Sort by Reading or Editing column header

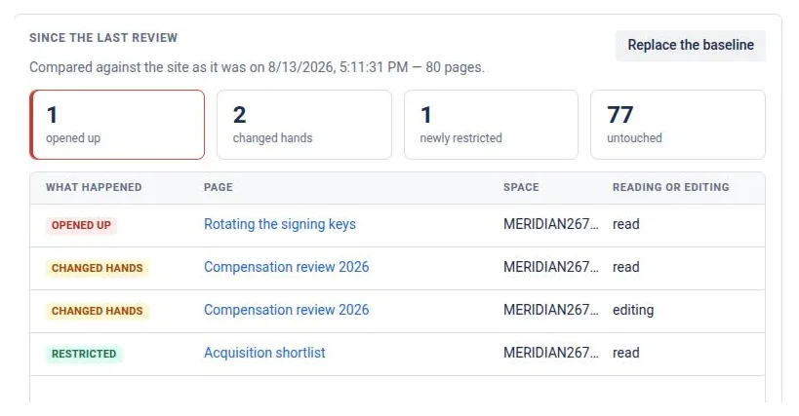tap(670, 187)
